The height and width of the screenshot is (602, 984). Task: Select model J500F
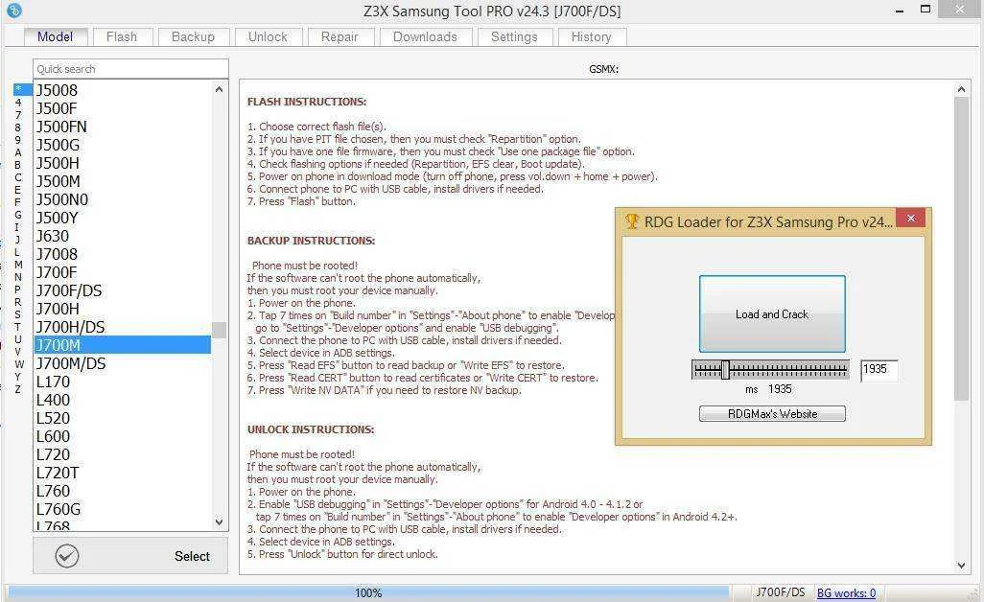coord(123,108)
